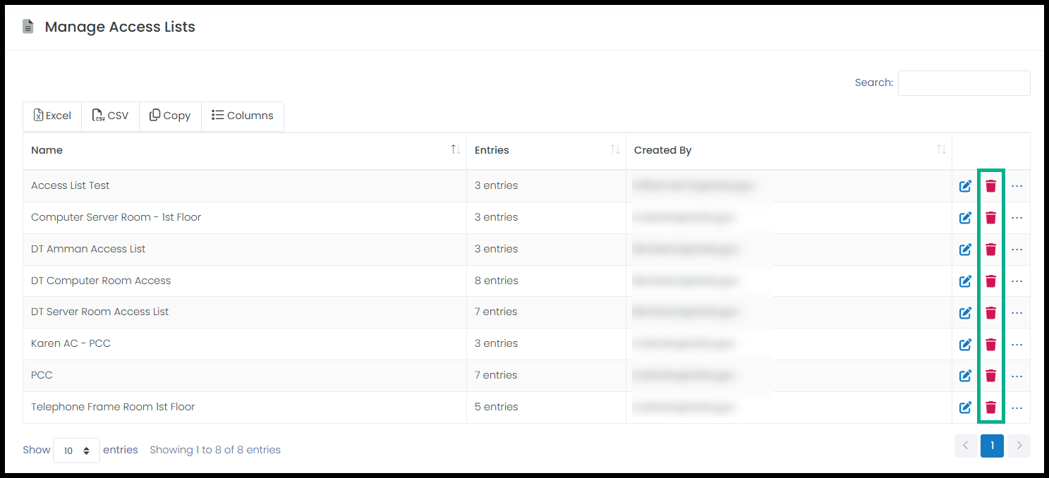Open more options for DT Amman Access List

[1017, 250]
